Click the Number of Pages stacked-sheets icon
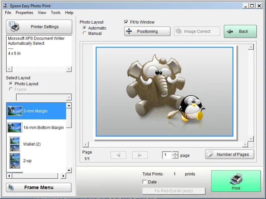The height and width of the screenshot is (199, 266). tap(210, 154)
